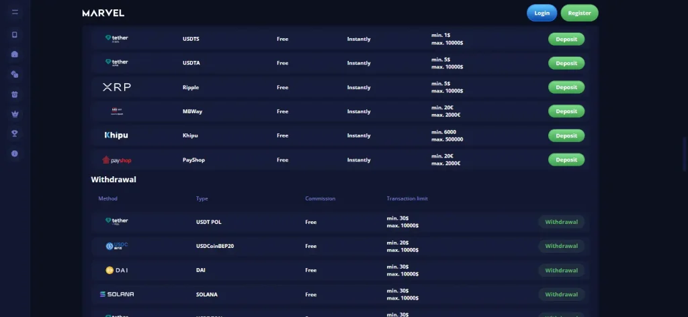Click the Transaction limit column header
Viewport: 688px width, 317px height.
[407, 198]
